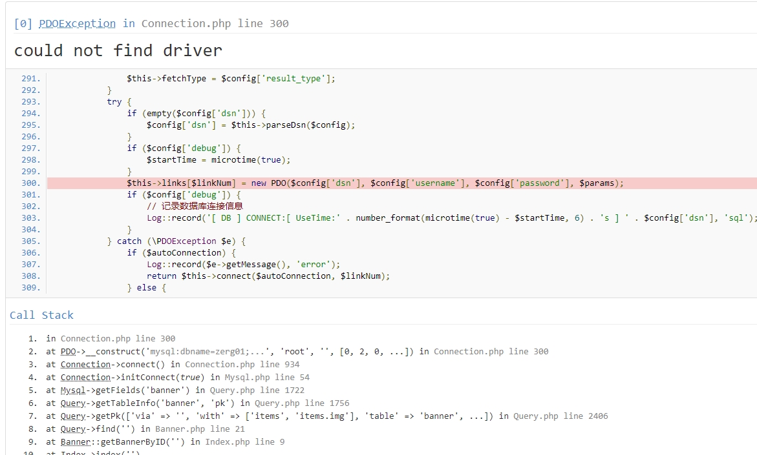Click the Call Stack heading

point(41,315)
